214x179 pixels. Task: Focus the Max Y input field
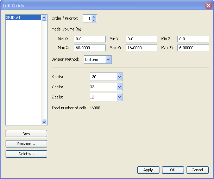click(141, 48)
